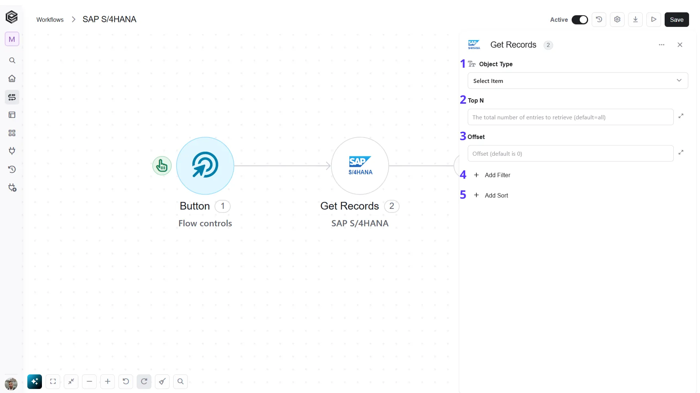Save the workflow

[x=677, y=20]
